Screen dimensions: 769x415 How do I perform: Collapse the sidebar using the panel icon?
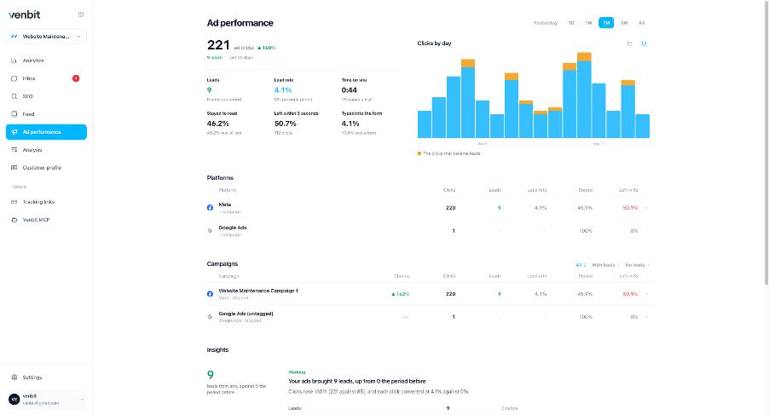[x=81, y=14]
